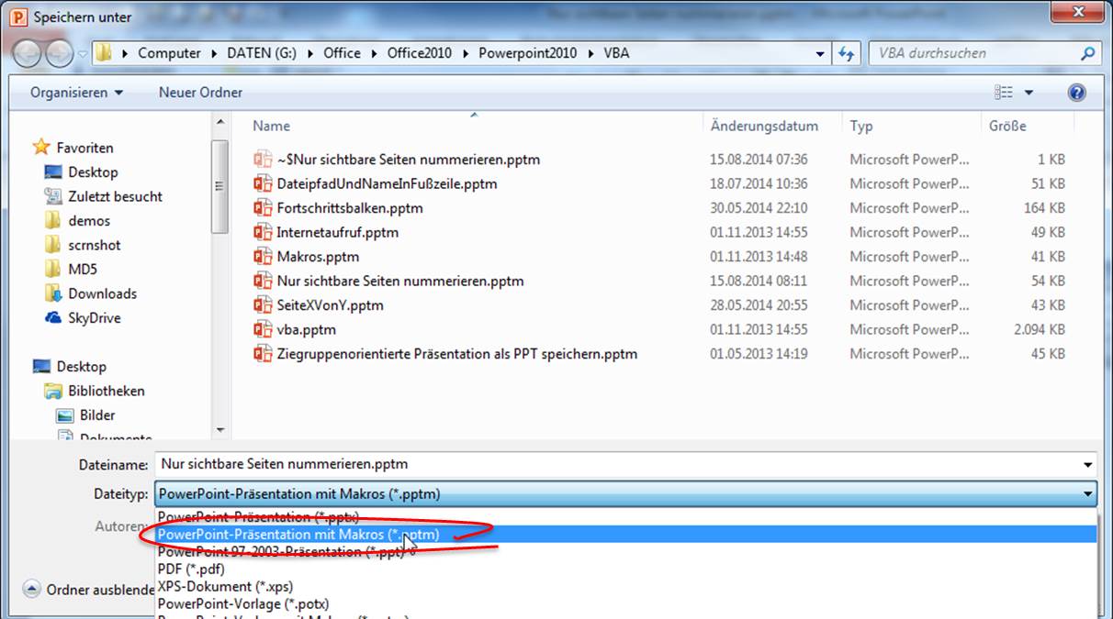Choose PDF (*.pdf) file type
The width and height of the screenshot is (1113, 619).
[x=191, y=569]
